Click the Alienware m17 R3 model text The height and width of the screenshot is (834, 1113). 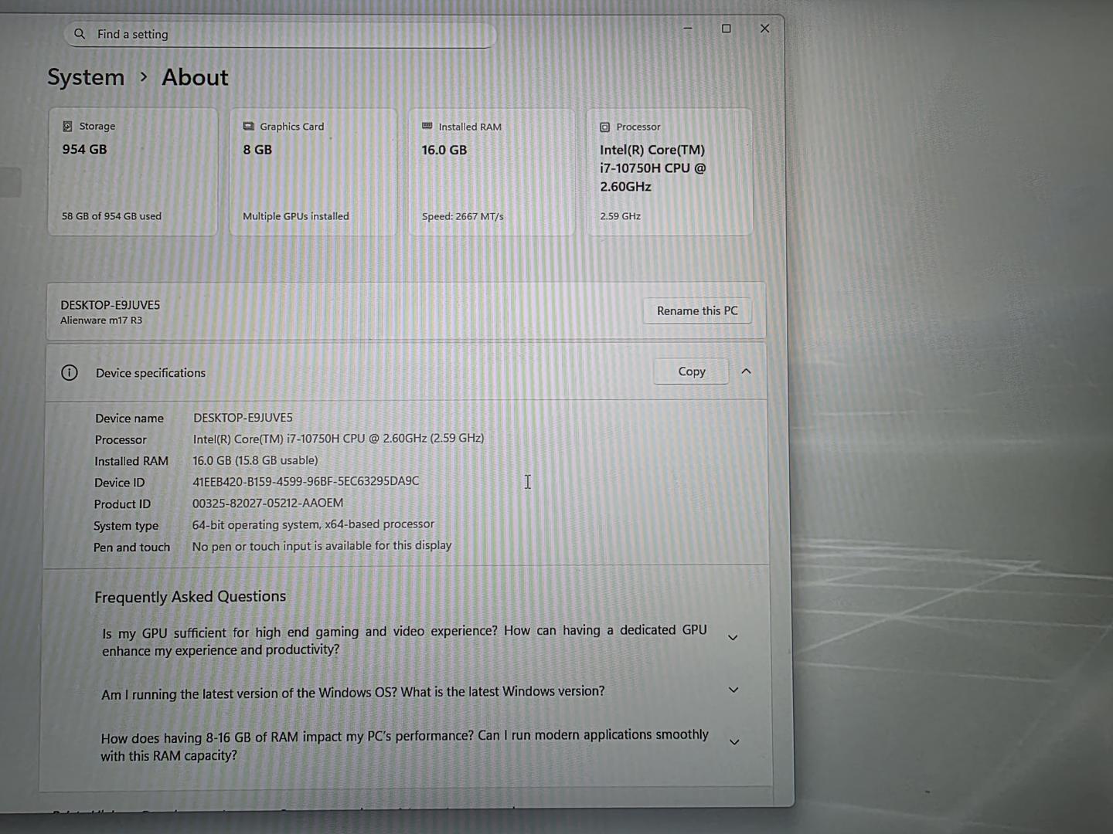point(101,320)
